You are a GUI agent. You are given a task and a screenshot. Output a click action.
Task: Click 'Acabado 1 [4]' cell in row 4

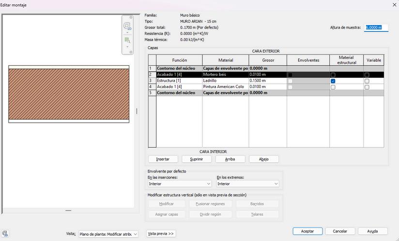point(179,86)
